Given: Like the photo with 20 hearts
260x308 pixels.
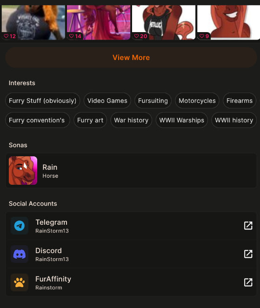Looking at the screenshot, I should point(136,36).
